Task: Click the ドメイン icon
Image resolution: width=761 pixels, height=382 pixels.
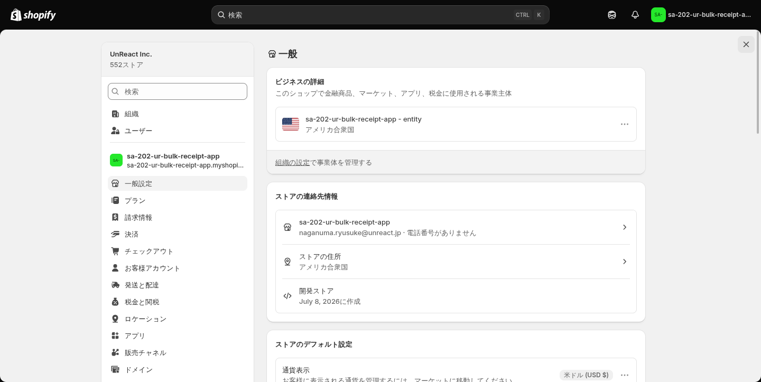Action: click(x=115, y=369)
